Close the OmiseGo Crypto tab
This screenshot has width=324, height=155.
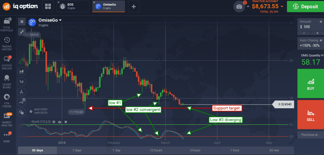pyautogui.click(x=94, y=3)
